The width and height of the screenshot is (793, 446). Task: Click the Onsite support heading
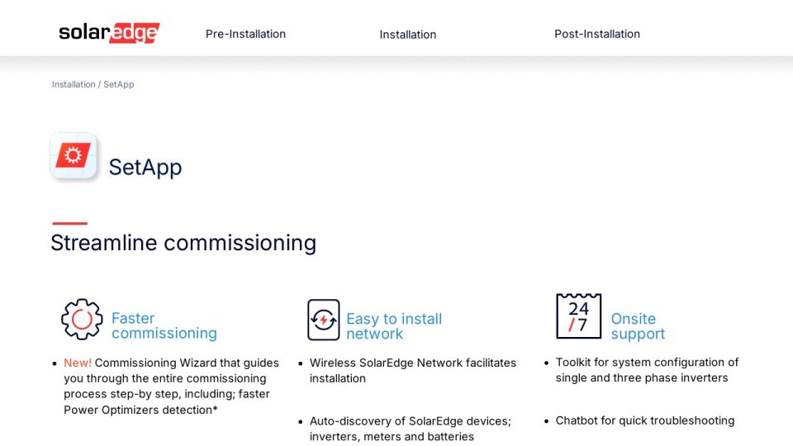click(x=638, y=326)
